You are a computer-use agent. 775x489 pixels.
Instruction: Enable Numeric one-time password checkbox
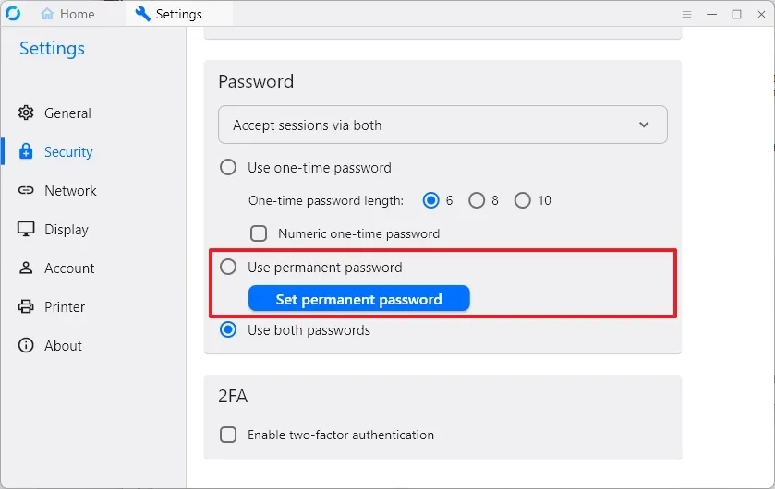pyautogui.click(x=260, y=233)
